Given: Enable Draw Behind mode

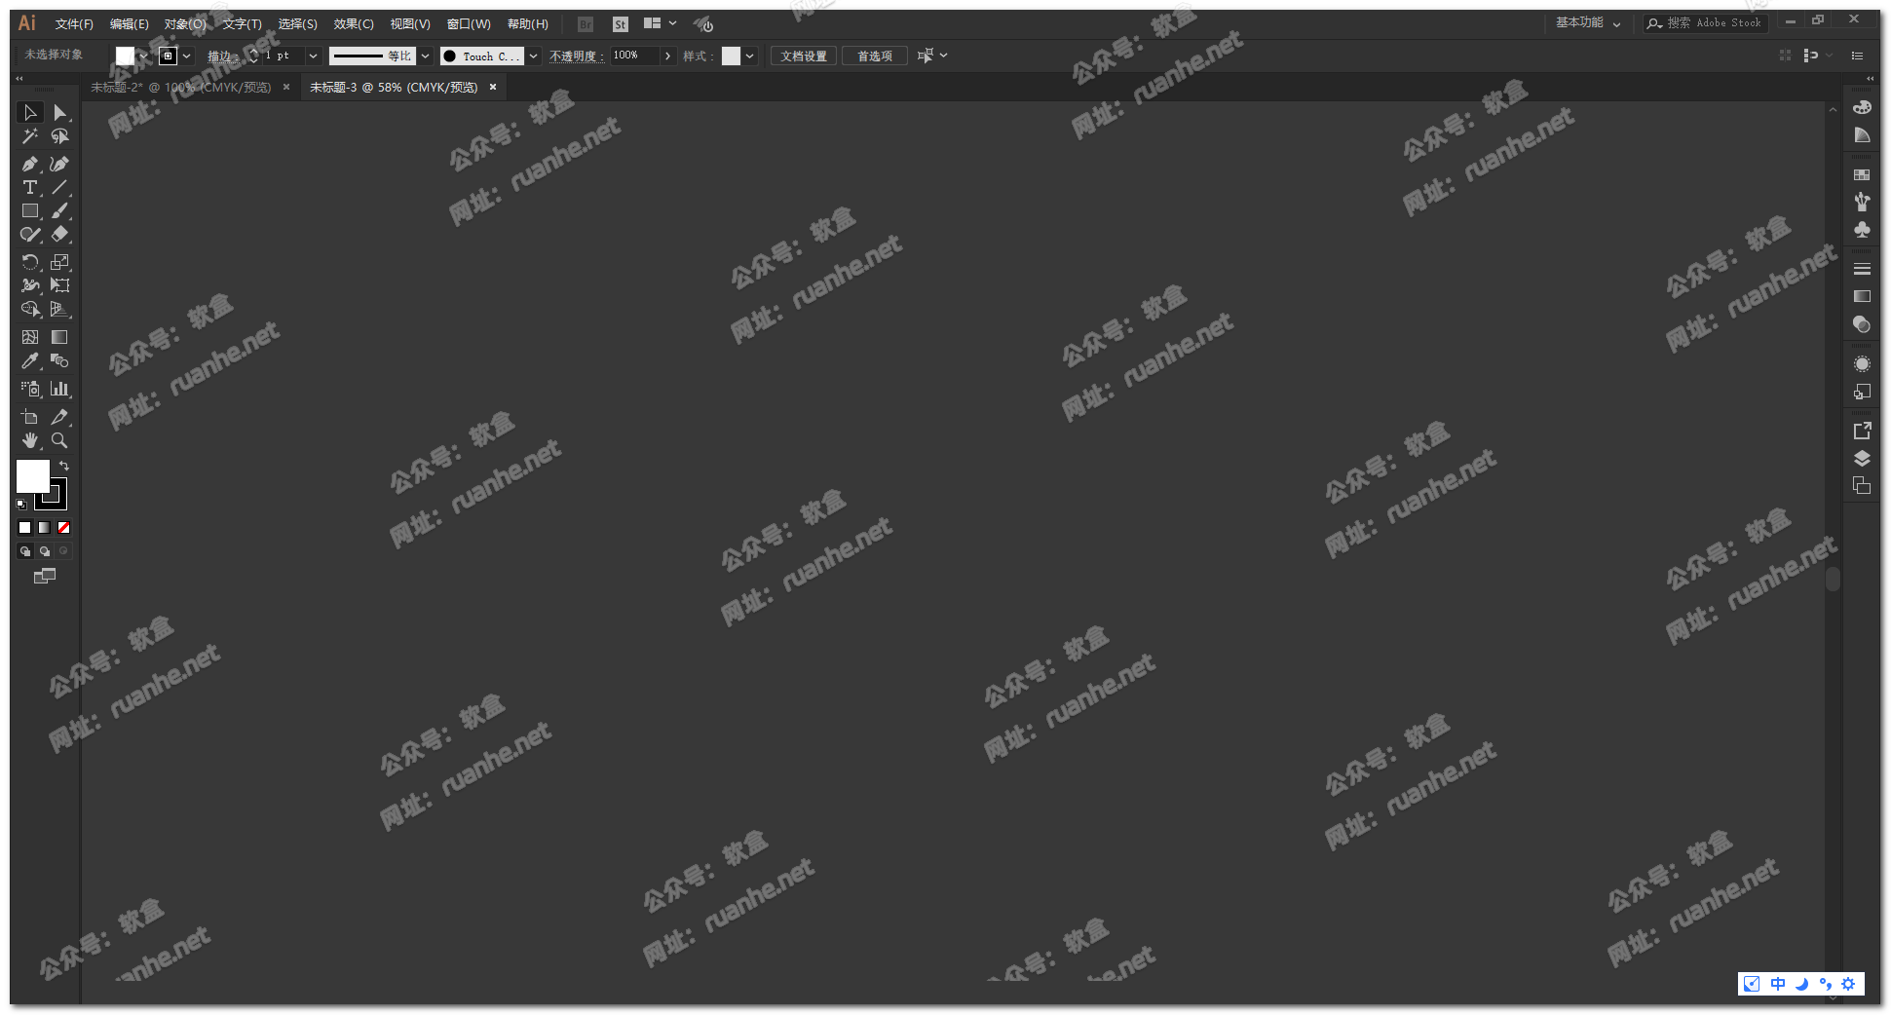Looking at the screenshot, I should click(x=45, y=551).
